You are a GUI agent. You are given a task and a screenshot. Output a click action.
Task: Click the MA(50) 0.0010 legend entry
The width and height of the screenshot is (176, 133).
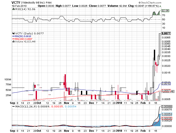[x=23, y=36]
